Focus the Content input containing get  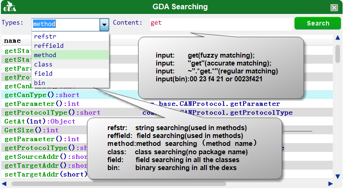pyautogui.click(x=221, y=24)
